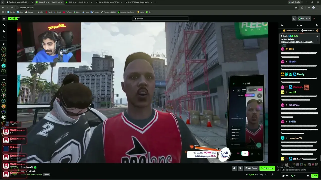Viewport: 321px width, 180px height.
Task: Click the Subscribers only chat input
Action: coord(300,170)
